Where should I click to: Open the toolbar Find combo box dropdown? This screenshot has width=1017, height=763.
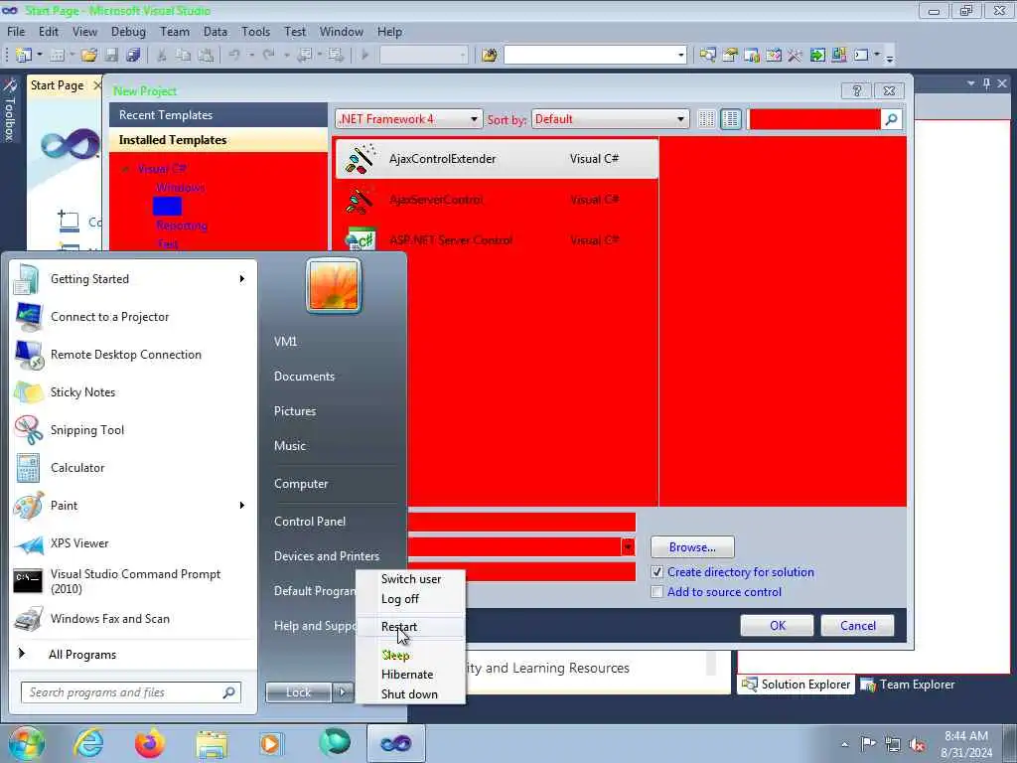(x=681, y=56)
